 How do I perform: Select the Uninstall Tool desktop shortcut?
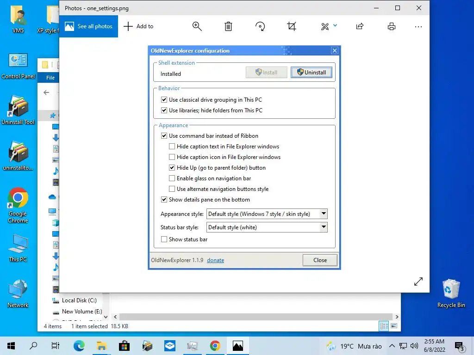click(x=18, y=110)
